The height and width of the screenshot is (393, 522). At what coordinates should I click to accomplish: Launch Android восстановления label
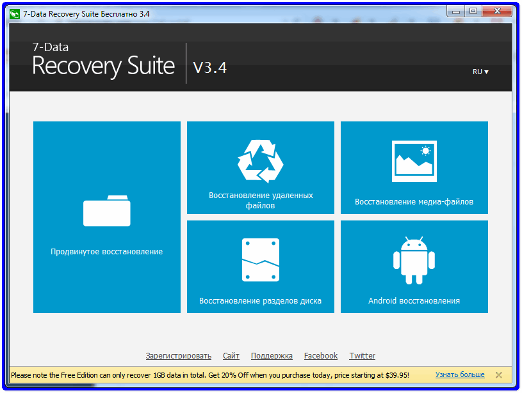click(x=414, y=301)
